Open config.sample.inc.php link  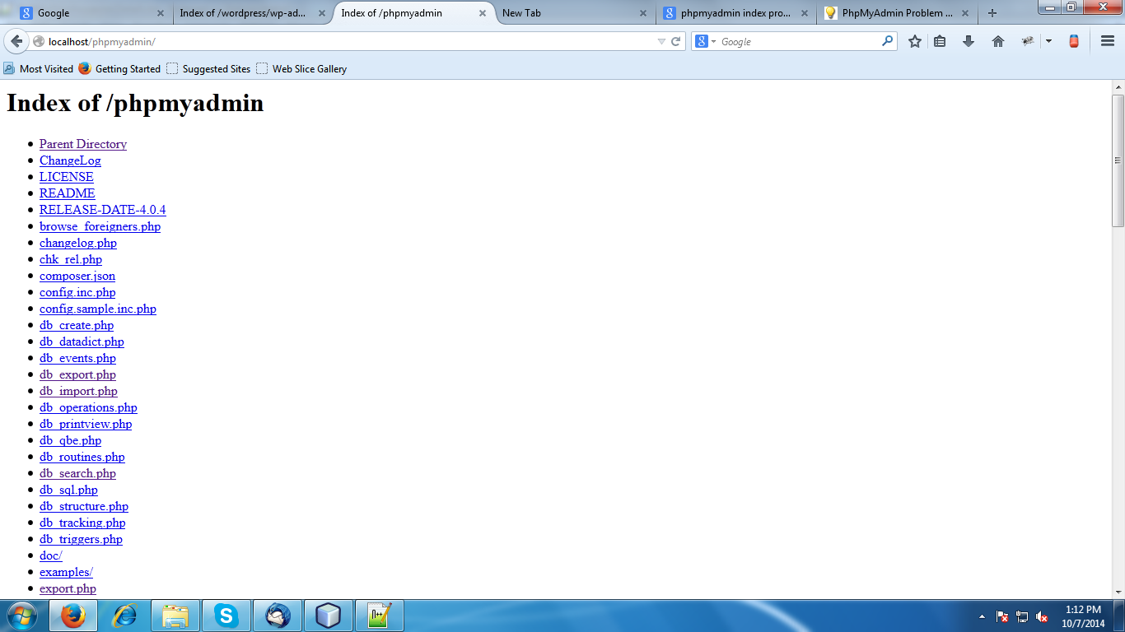click(98, 309)
